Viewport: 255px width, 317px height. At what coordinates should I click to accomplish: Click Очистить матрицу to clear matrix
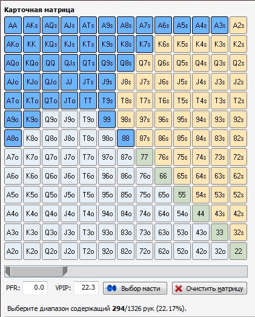click(x=210, y=288)
